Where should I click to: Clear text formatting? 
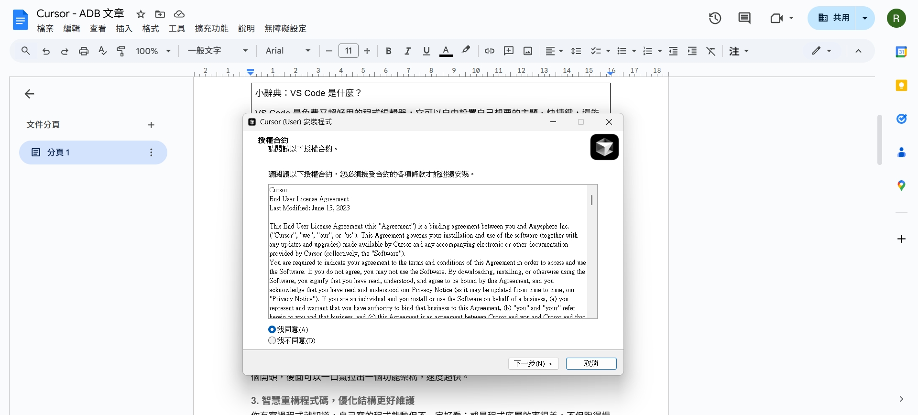click(x=711, y=51)
